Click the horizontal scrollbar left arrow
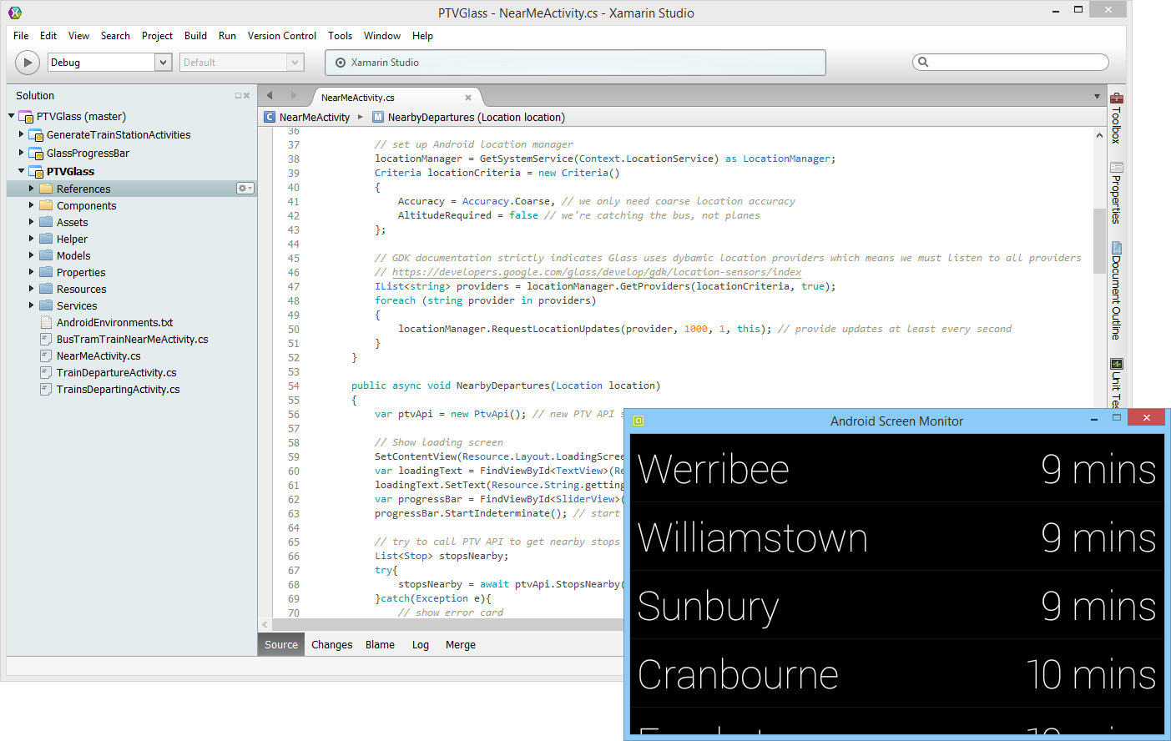1171x741 pixels. point(265,624)
